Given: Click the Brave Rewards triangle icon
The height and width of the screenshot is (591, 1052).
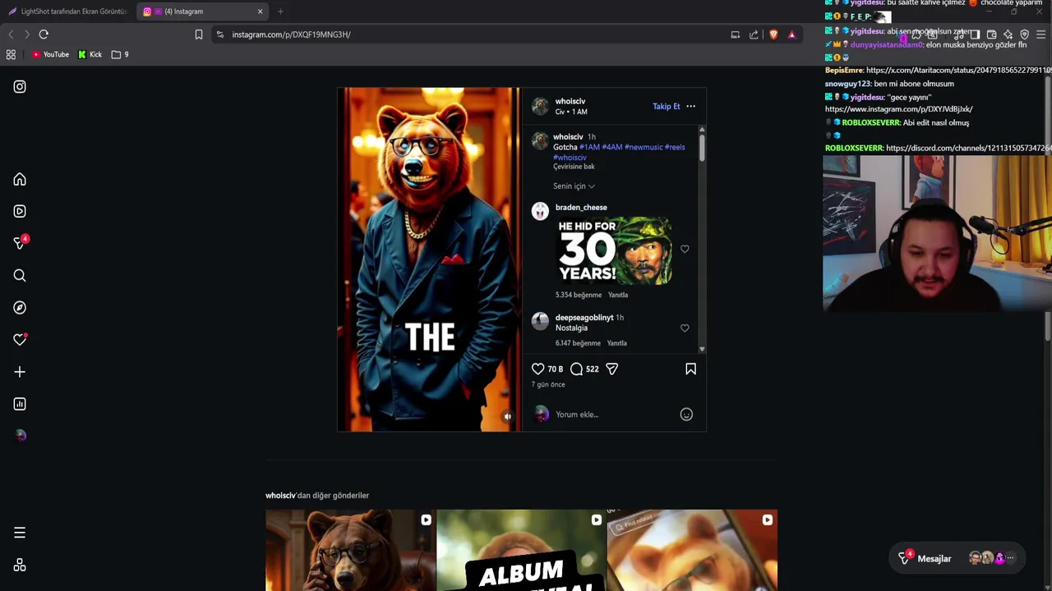Looking at the screenshot, I should [x=791, y=34].
